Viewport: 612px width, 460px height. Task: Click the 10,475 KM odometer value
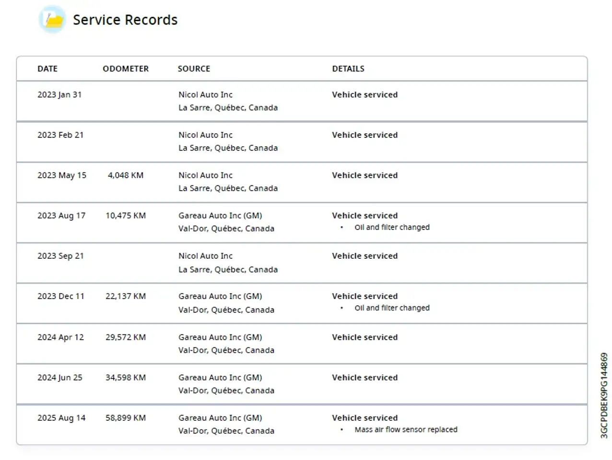pos(126,216)
